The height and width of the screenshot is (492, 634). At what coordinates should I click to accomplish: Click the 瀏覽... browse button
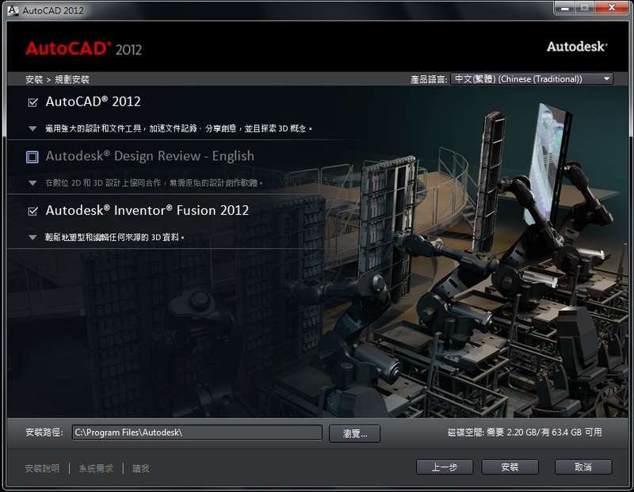click(x=354, y=434)
